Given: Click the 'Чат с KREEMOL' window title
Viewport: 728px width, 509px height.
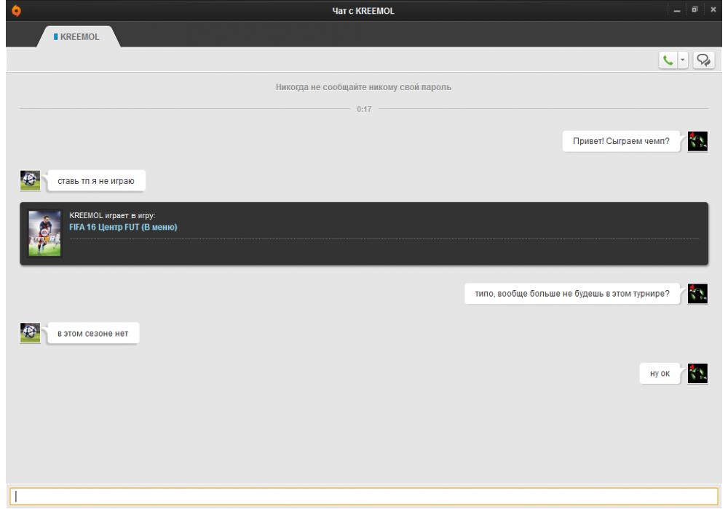Looking at the screenshot, I should [363, 11].
